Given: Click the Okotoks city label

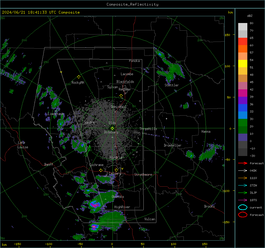Looking at the screenshot, I should click(x=118, y=196).
